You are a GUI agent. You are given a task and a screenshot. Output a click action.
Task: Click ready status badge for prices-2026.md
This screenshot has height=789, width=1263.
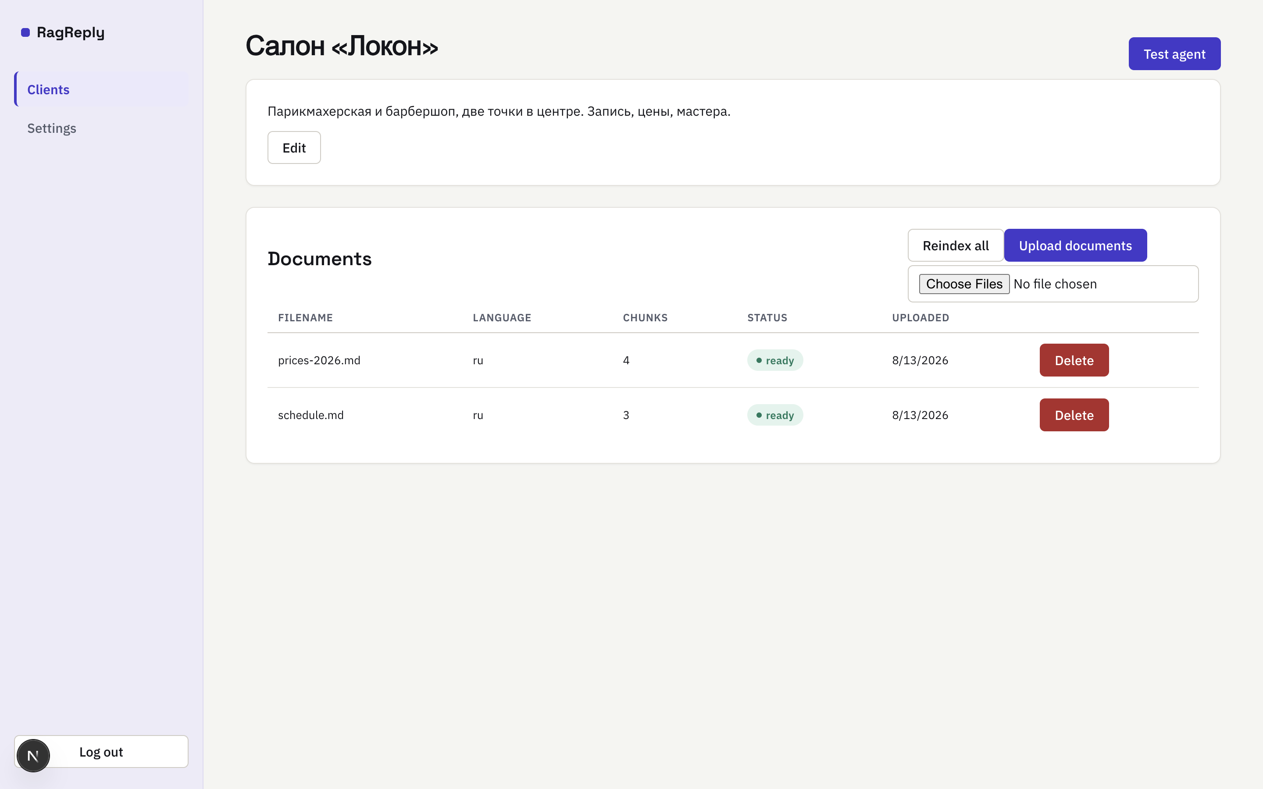(x=775, y=360)
